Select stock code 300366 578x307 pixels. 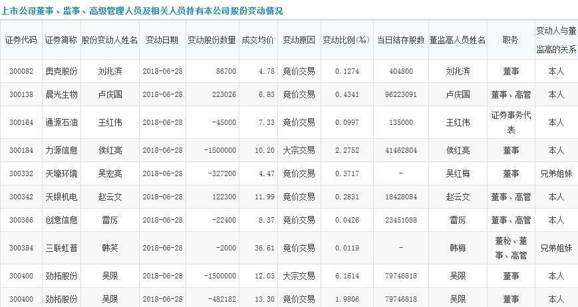click(x=21, y=220)
